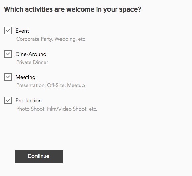192x176 pixels.
Task: Uncheck the Dine-Around checkbox
Action: (x=8, y=54)
